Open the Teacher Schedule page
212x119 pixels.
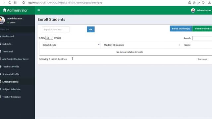(11, 97)
